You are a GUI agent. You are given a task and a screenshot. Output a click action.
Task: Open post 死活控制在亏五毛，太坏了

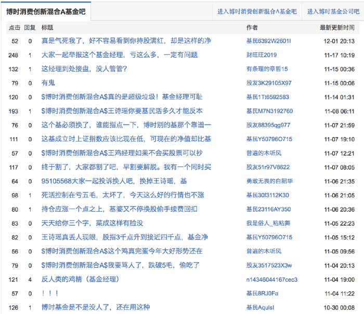pyautogui.click(x=123, y=195)
